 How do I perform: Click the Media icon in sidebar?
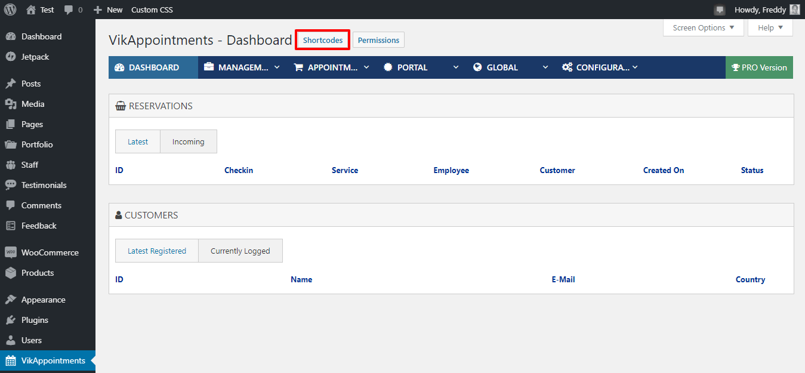point(11,104)
